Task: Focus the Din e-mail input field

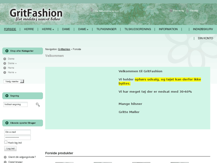Action: pyautogui.click(x=17, y=132)
